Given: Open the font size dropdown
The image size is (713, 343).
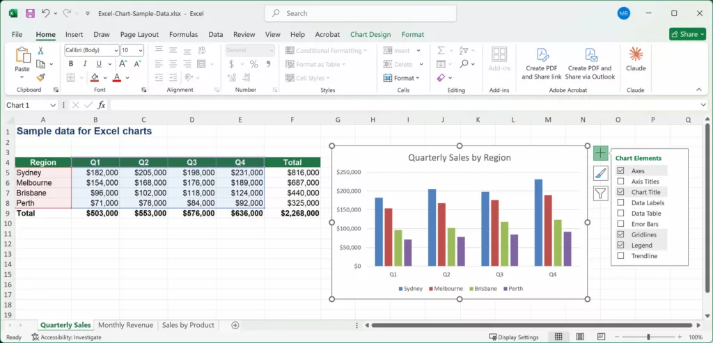Looking at the screenshot, I should coord(141,50).
